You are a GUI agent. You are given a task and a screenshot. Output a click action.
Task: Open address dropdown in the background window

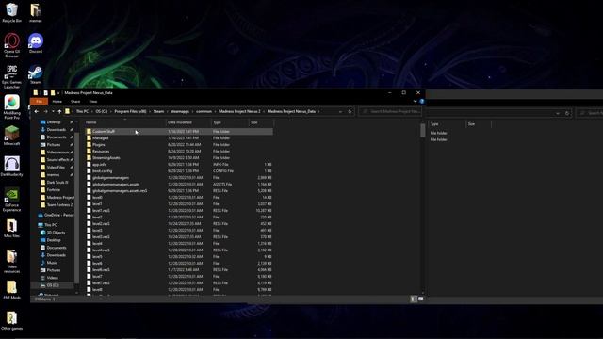click(558, 113)
